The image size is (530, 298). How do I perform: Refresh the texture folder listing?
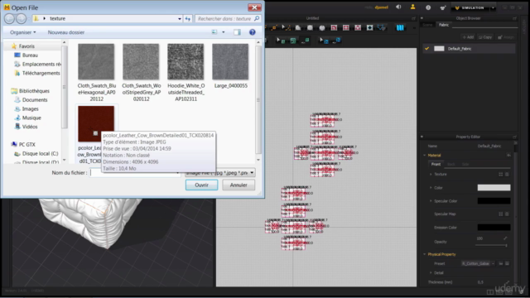188,18
